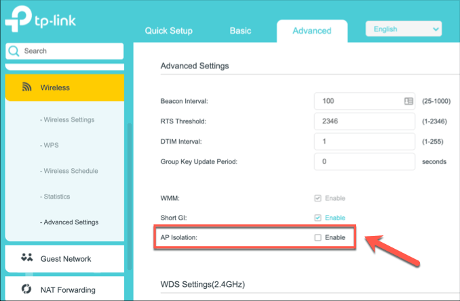Select the Advanced tab
The image size is (460, 301).
pos(311,31)
